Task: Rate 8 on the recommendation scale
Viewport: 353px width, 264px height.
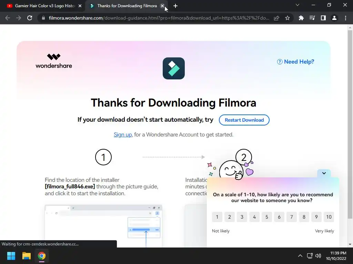Action: tap(304, 217)
